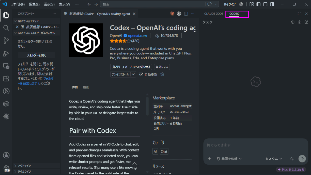This screenshot has height=175, width=311.
Task: Click the sparkle cursor icon beside カスタム
Action: pos(292,159)
